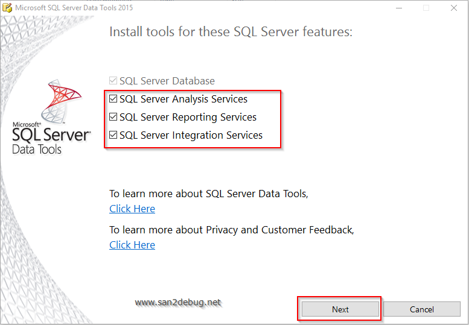Click the "Microsoft SQL Server Data Tools 2015" title text

click(74, 8)
